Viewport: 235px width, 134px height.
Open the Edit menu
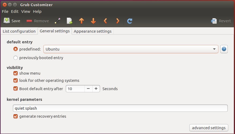click(x=15, y=12)
